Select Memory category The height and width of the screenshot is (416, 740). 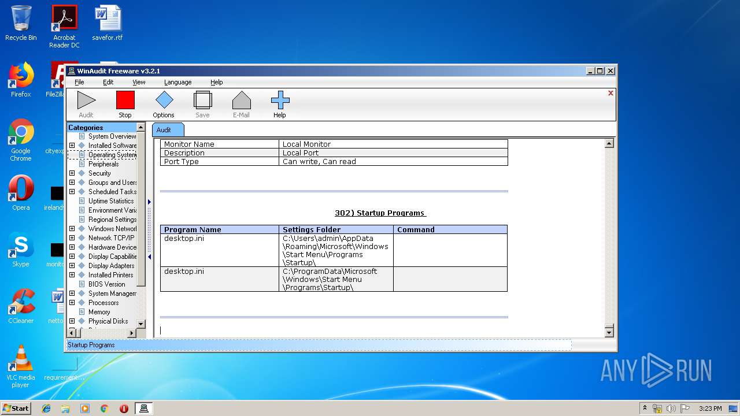(99, 312)
